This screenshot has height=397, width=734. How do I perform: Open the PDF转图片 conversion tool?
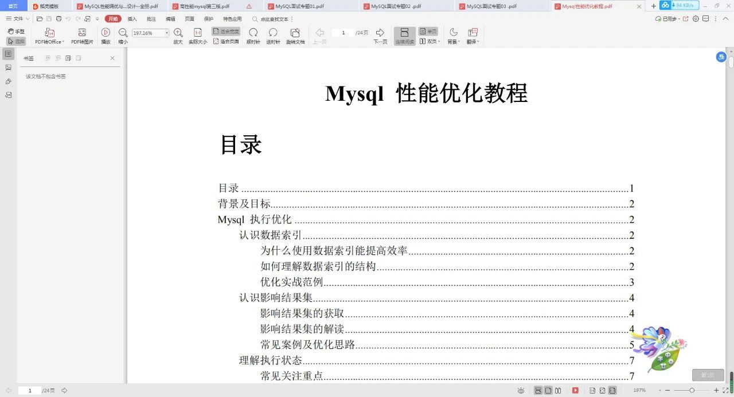pos(82,35)
